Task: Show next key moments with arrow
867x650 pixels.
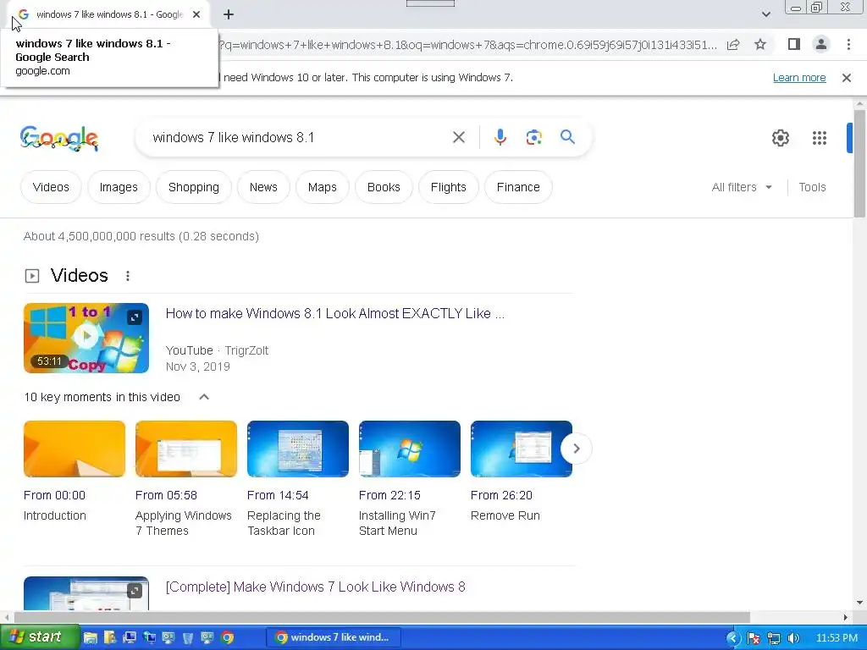Action: [576, 449]
